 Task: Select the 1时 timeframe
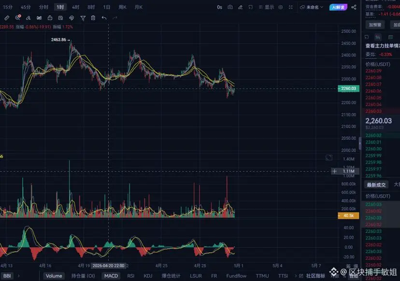point(60,7)
